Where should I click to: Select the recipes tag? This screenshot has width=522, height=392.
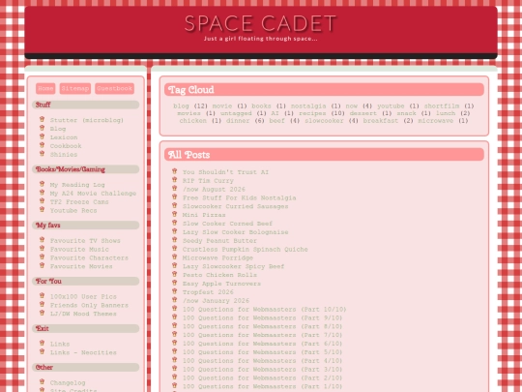point(312,113)
